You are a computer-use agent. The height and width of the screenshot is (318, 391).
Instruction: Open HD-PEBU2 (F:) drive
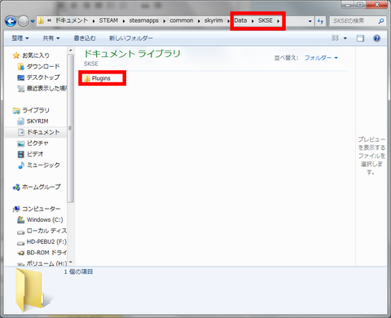tap(46, 241)
